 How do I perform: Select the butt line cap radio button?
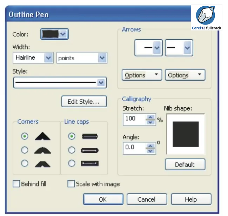click(72, 136)
